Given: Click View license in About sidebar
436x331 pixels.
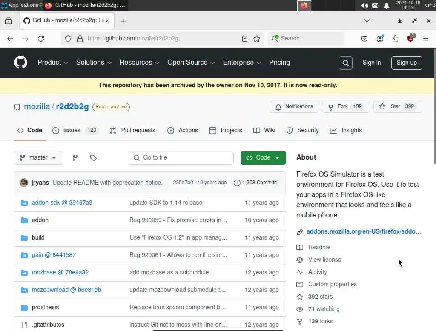Looking at the screenshot, I should (324, 260).
